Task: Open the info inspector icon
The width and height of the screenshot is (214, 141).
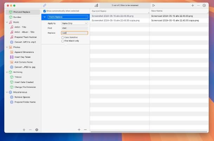Action: pos(204,6)
